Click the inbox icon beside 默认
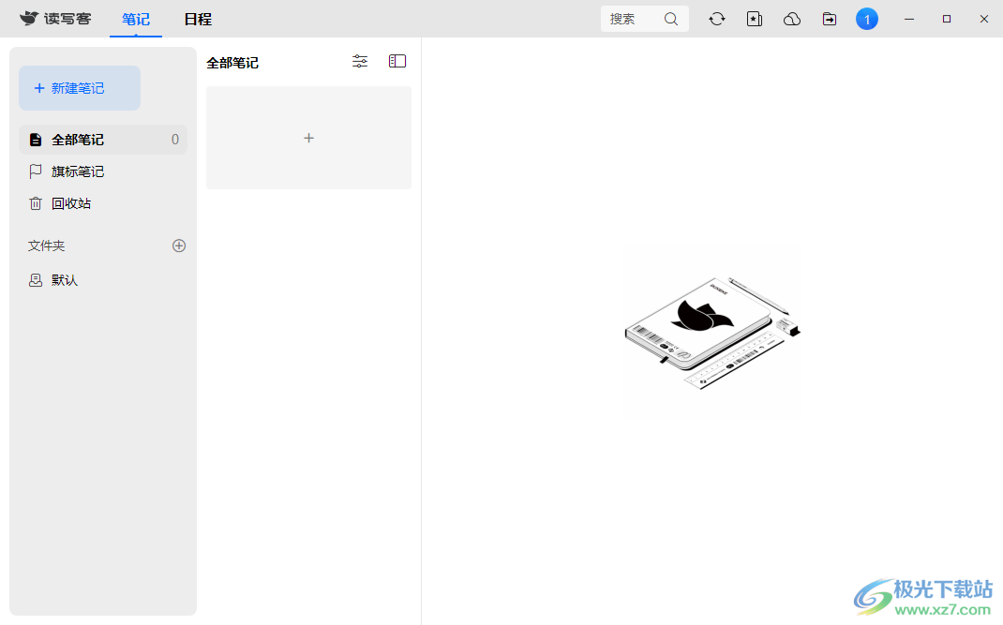Viewport: 1003px width, 625px height. (x=36, y=280)
